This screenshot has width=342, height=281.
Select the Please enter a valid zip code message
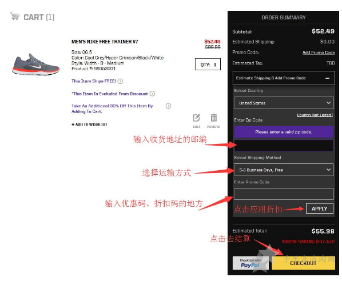[x=284, y=132]
